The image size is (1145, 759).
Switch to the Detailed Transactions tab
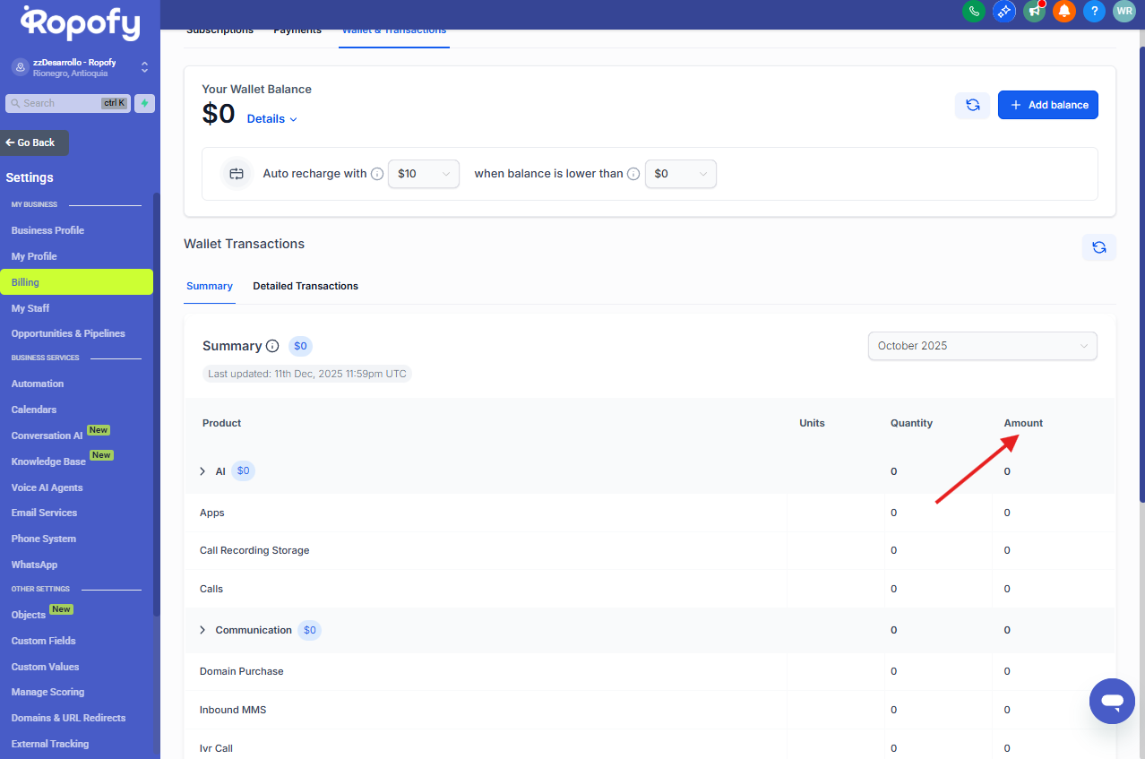(x=305, y=286)
